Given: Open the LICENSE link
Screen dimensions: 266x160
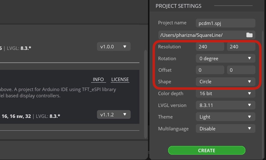Looking at the screenshot, I should pos(120,80).
